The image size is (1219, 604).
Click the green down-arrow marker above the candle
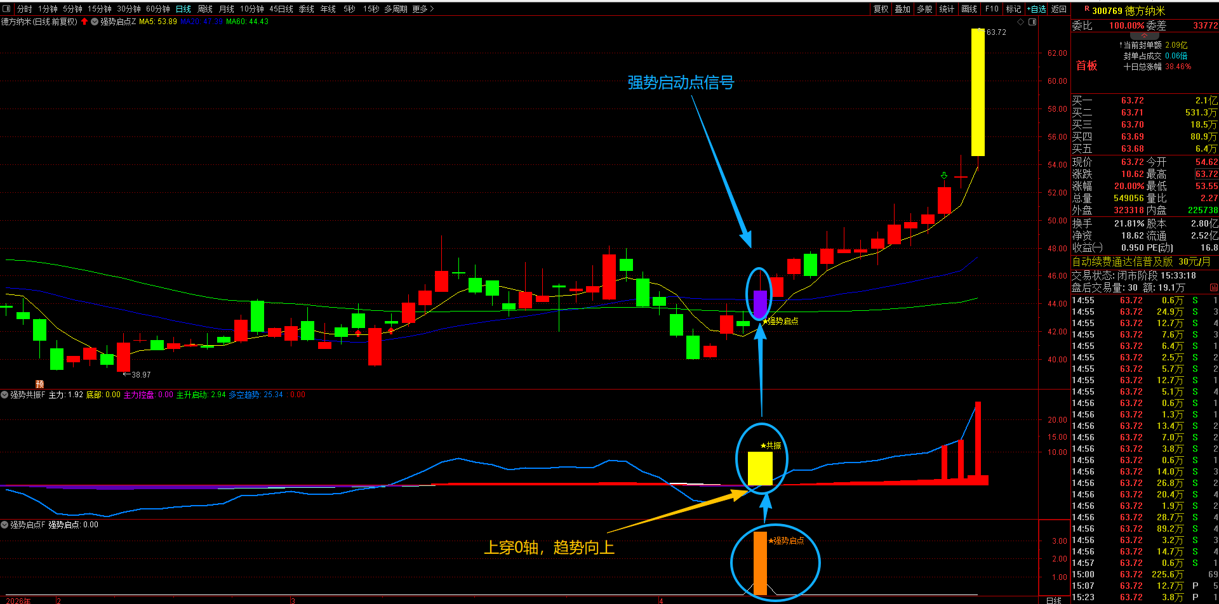944,176
